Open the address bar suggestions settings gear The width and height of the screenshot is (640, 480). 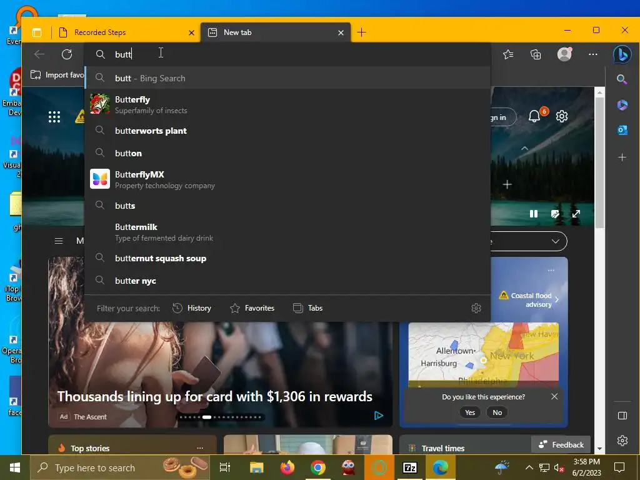[x=476, y=307]
